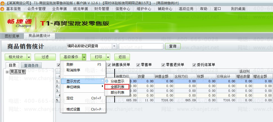Open the 财务管理 menu
Viewport: 273px width, 122px height.
[x=101, y=9]
